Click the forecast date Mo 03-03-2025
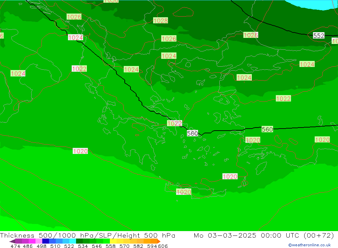This screenshot has width=338, height=248. (225, 235)
